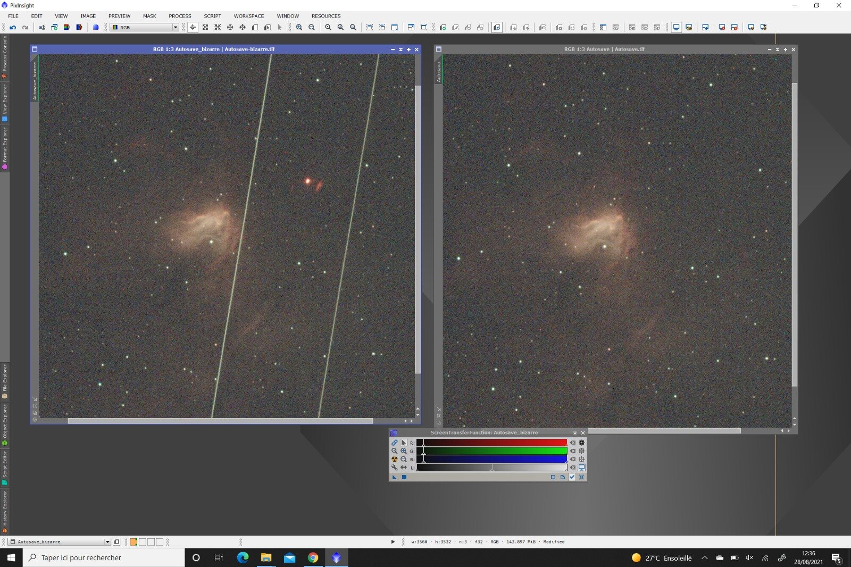Click the Taper ici pour rechercher search box
This screenshot has height=567, width=851.
click(x=104, y=557)
